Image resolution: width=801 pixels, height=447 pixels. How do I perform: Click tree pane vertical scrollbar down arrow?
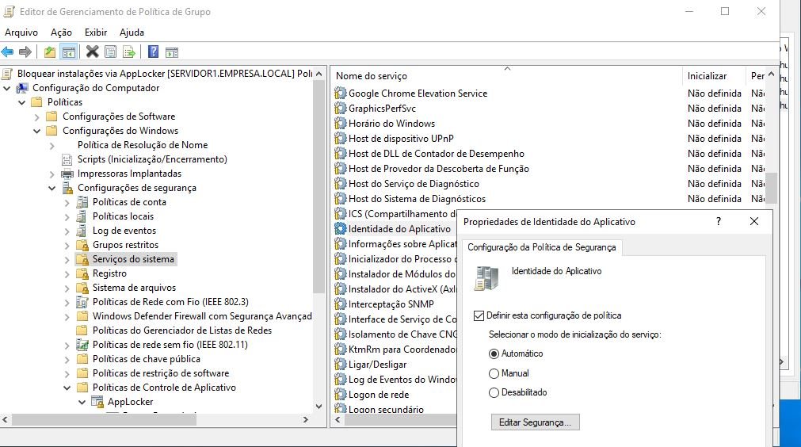318,407
